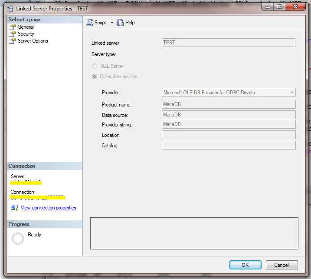
Task: Open the Provider combo box
Action: 229,93
